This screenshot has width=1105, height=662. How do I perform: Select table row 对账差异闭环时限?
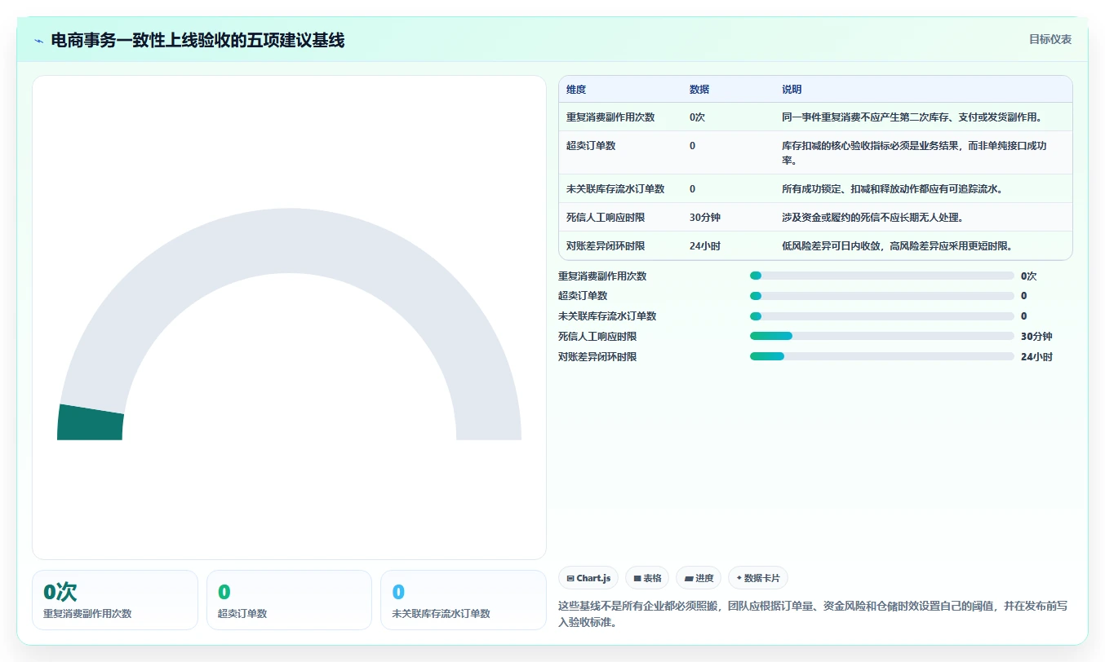click(x=815, y=245)
